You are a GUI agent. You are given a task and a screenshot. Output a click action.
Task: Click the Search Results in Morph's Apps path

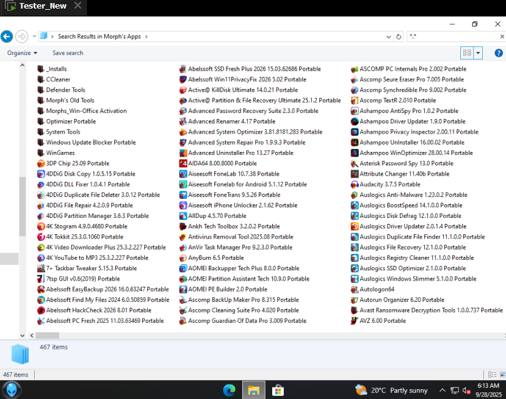(x=99, y=37)
